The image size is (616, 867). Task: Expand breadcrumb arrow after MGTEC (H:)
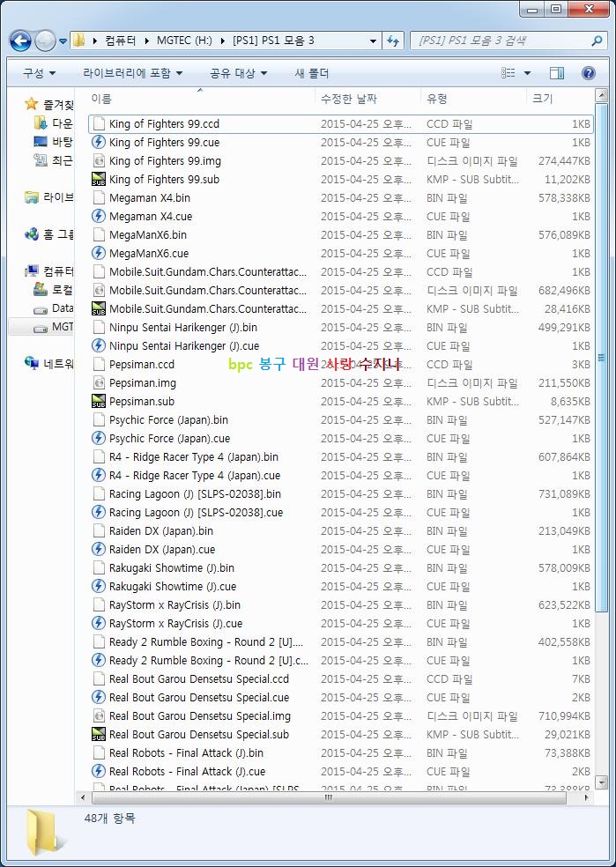(222, 41)
